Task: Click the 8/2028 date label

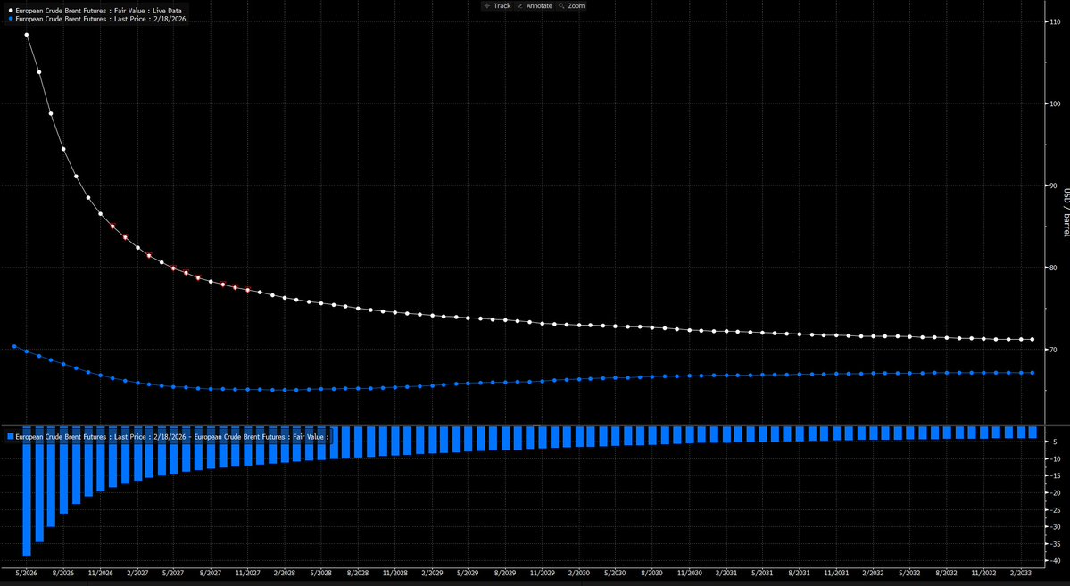Action: [358, 574]
